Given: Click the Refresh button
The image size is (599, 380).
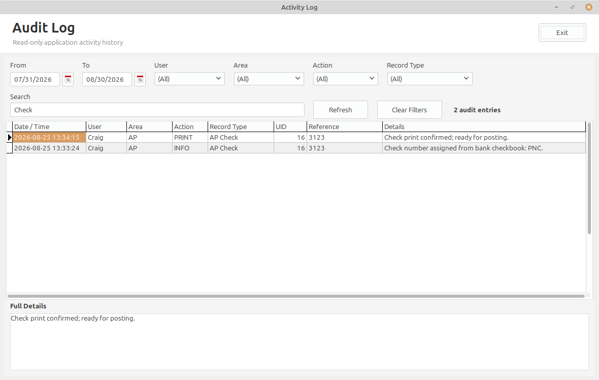Looking at the screenshot, I should click(341, 110).
